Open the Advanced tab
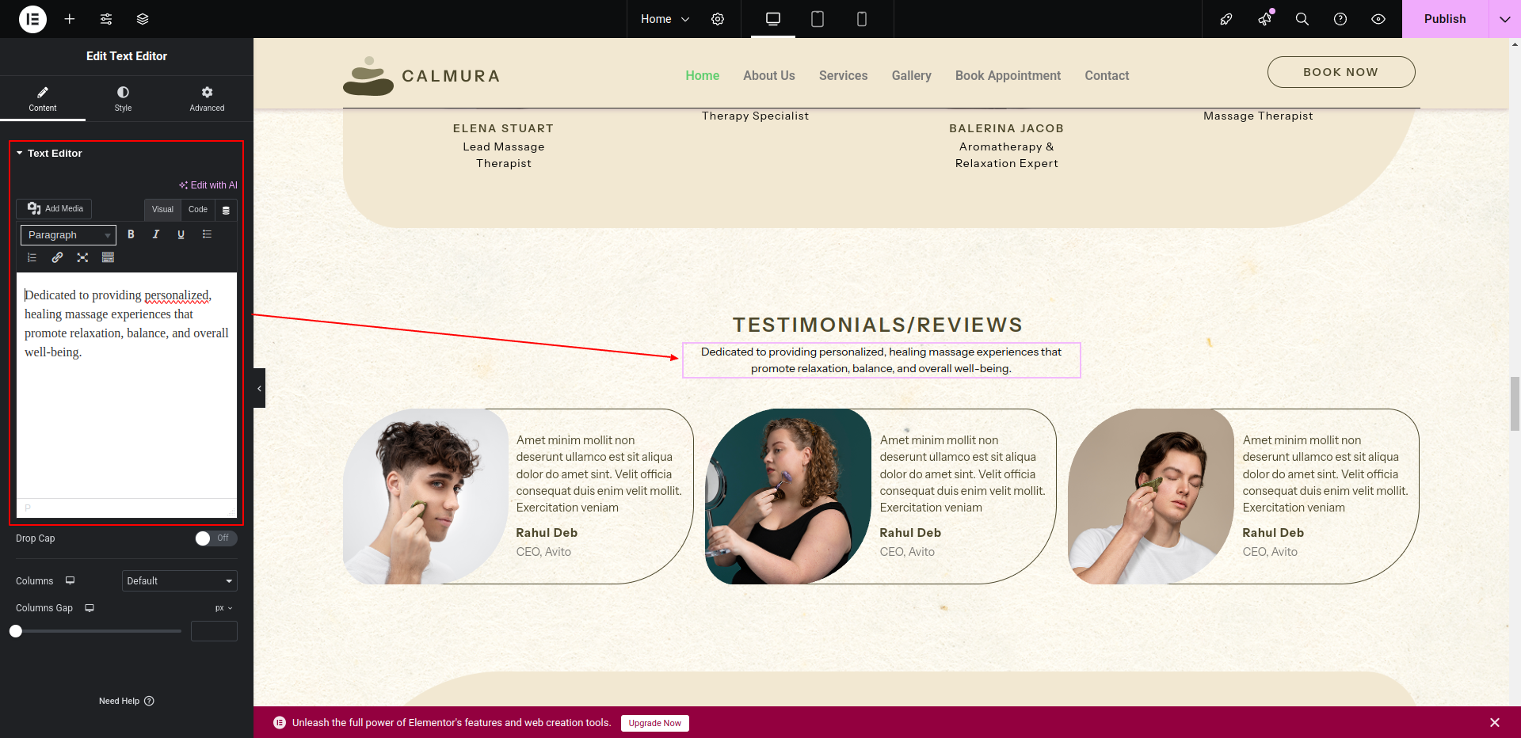Screen dimensions: 1521x738 tap(207, 99)
